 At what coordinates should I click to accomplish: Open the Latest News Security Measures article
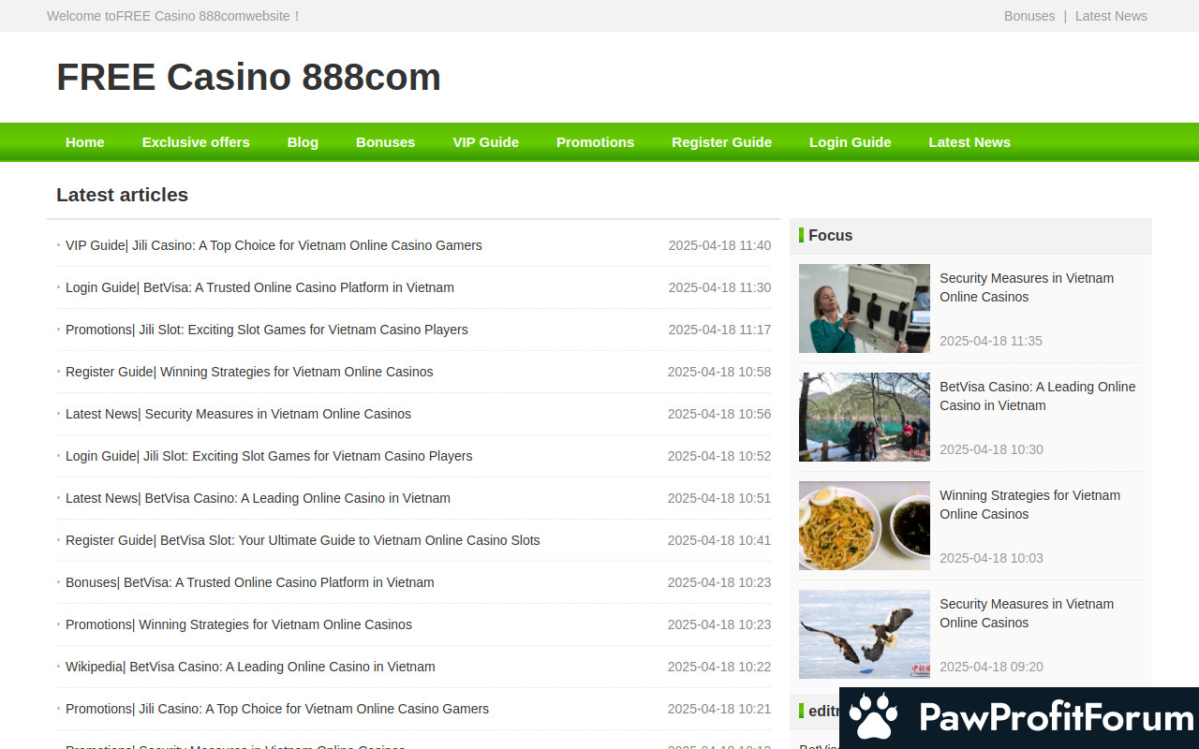click(238, 414)
